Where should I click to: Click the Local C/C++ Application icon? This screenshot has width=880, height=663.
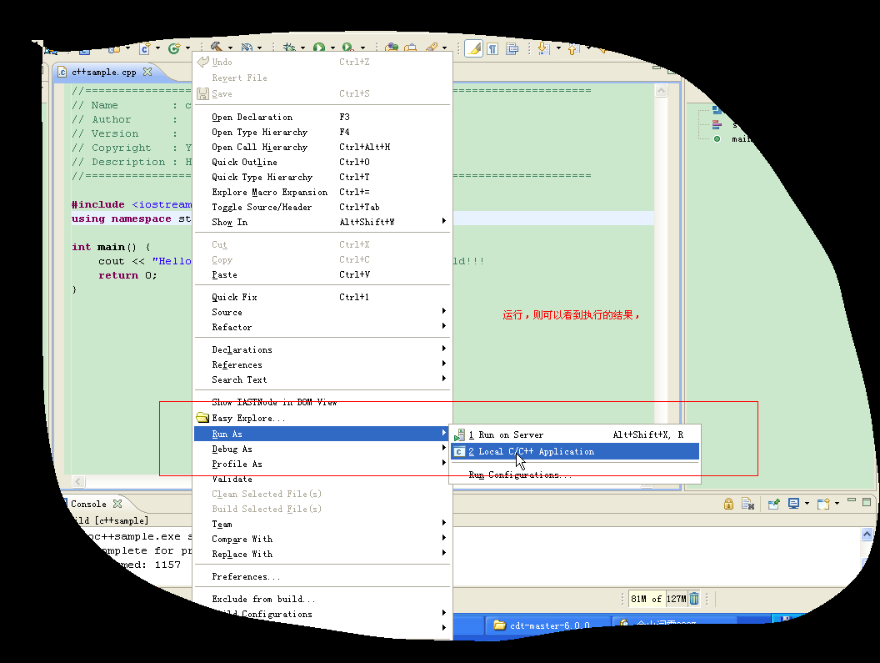click(x=459, y=451)
